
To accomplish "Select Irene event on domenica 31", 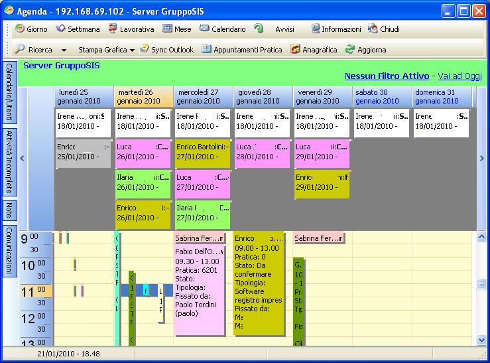I will [x=441, y=123].
